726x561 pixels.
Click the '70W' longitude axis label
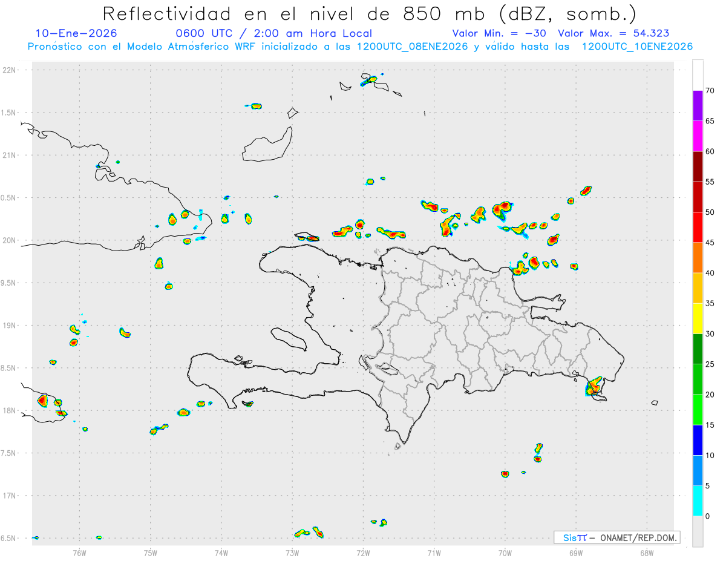pos(505,553)
